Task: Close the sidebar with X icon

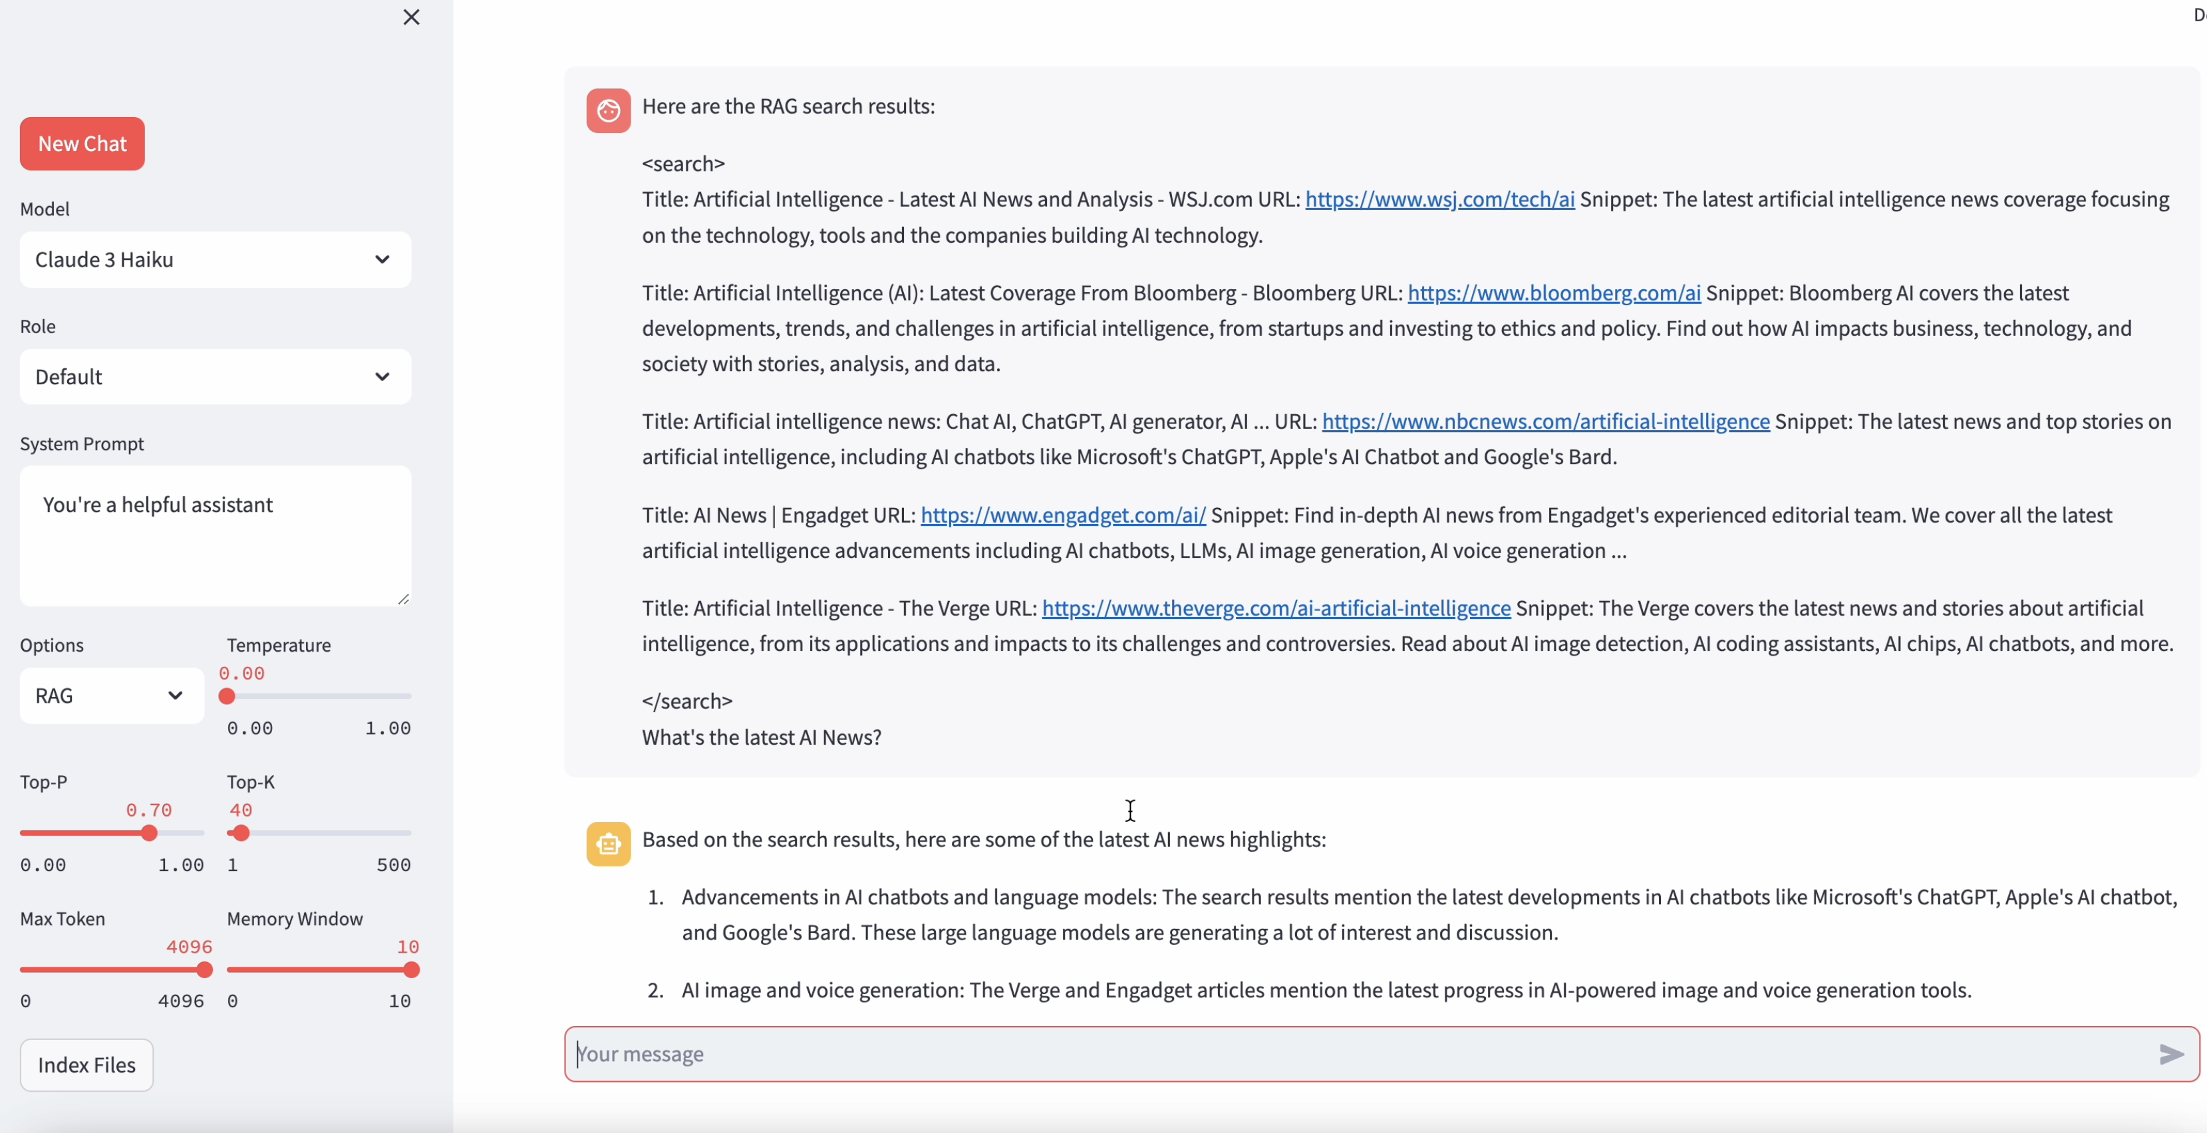Action: click(x=411, y=17)
